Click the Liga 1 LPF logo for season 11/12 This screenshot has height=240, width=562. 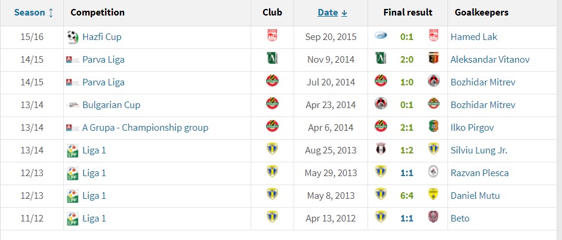point(73,219)
